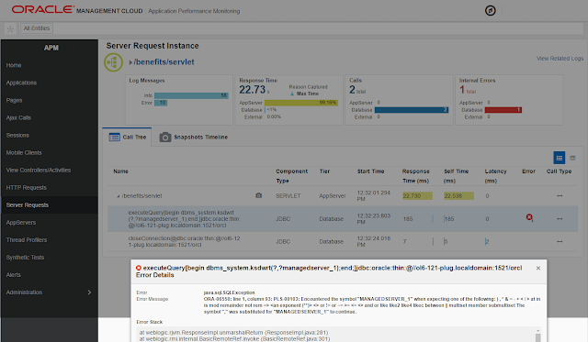
Task: Open the View Related Logs link
Action: point(560,59)
